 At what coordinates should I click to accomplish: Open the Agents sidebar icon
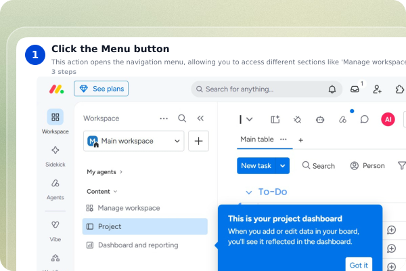[x=55, y=184]
